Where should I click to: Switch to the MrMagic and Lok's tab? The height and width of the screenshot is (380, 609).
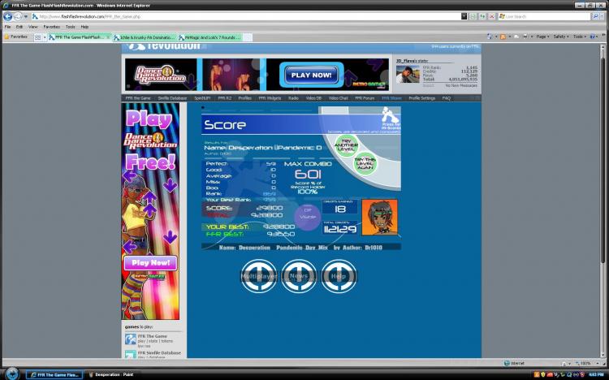[x=210, y=37]
